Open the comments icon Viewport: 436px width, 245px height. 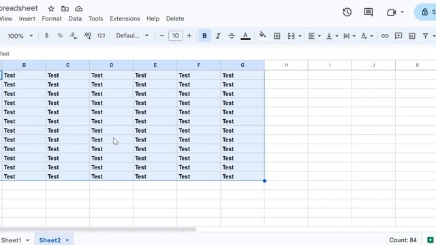pyautogui.click(x=369, y=12)
